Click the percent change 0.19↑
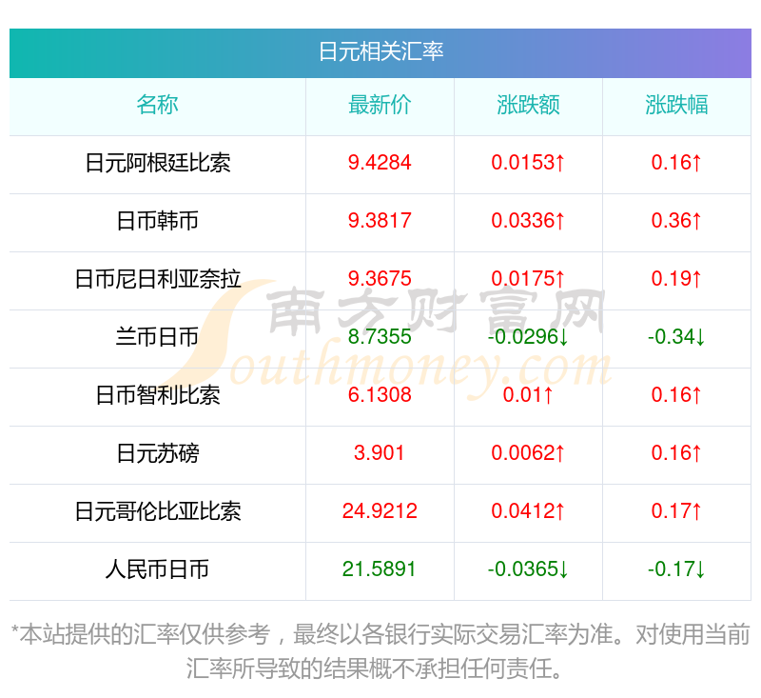 pyautogui.click(x=676, y=279)
